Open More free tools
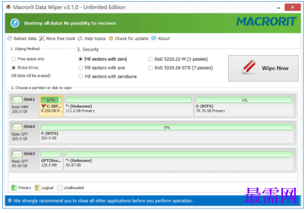The width and height of the screenshot is (307, 213). (57, 38)
